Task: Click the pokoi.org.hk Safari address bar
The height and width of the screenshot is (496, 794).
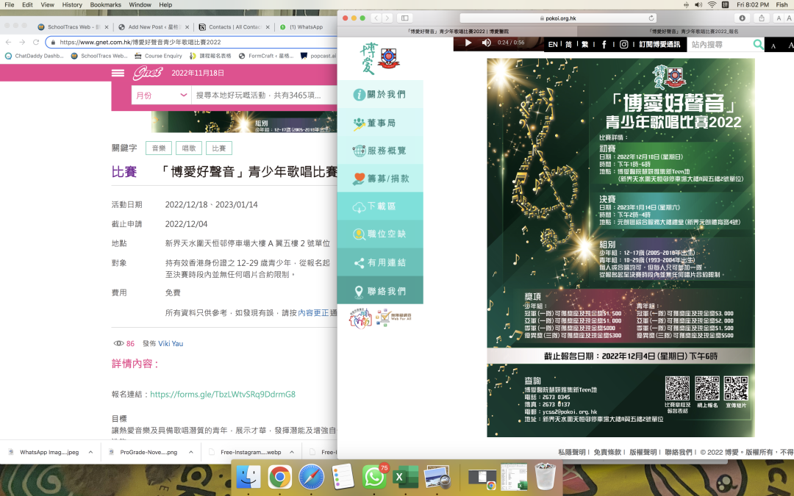Action: [558, 18]
